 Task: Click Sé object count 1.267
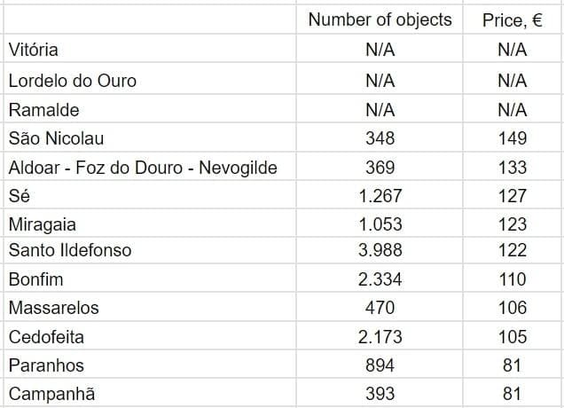click(x=380, y=196)
